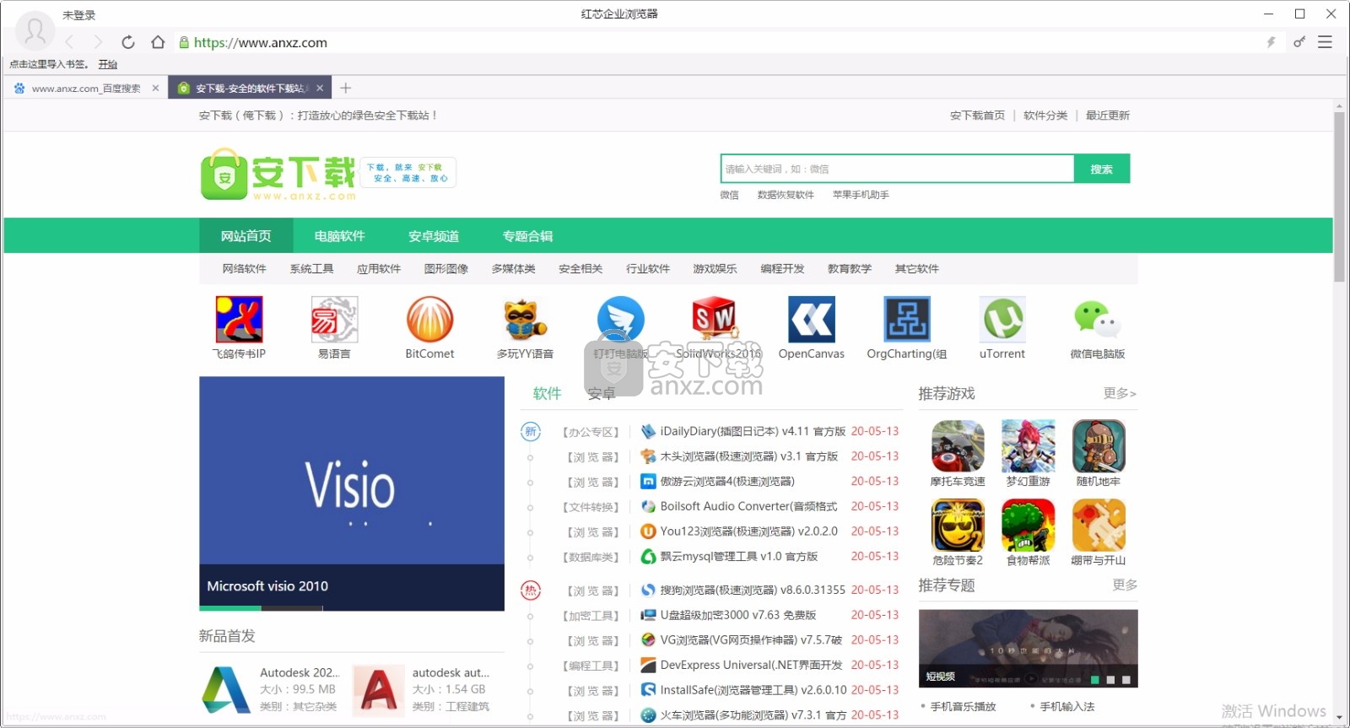Click the green 搜索 button
This screenshot has height=728, width=1350.
[x=1102, y=169]
